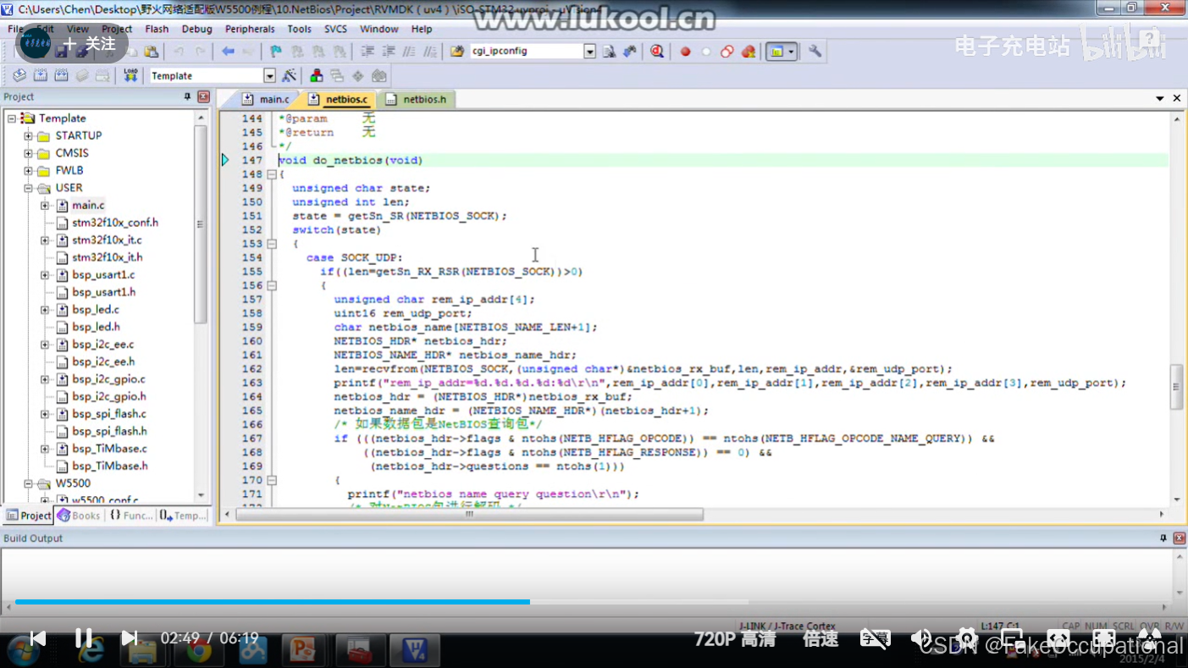
Task: Open the Pack Installer icon
Action: tap(379, 75)
